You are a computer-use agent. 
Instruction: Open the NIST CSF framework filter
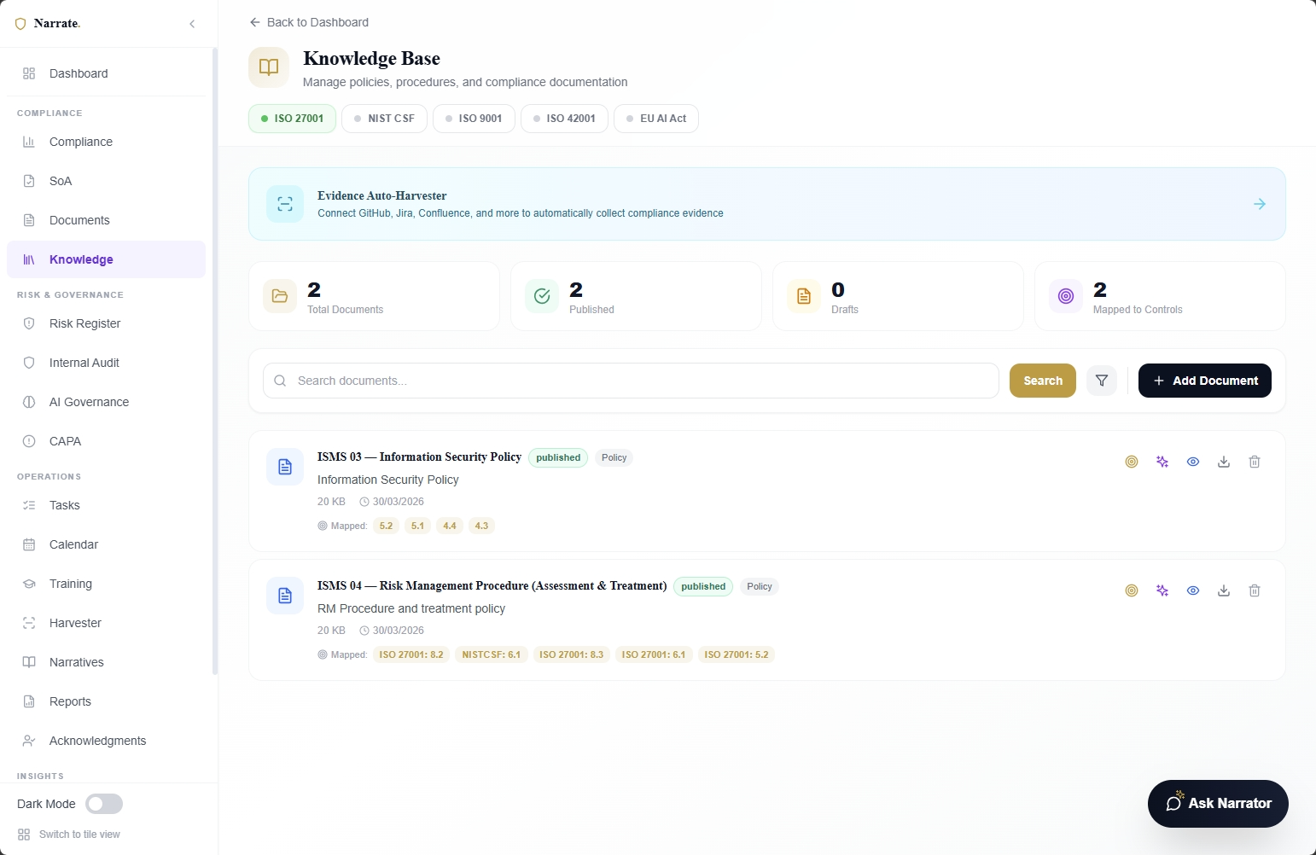[x=384, y=118]
